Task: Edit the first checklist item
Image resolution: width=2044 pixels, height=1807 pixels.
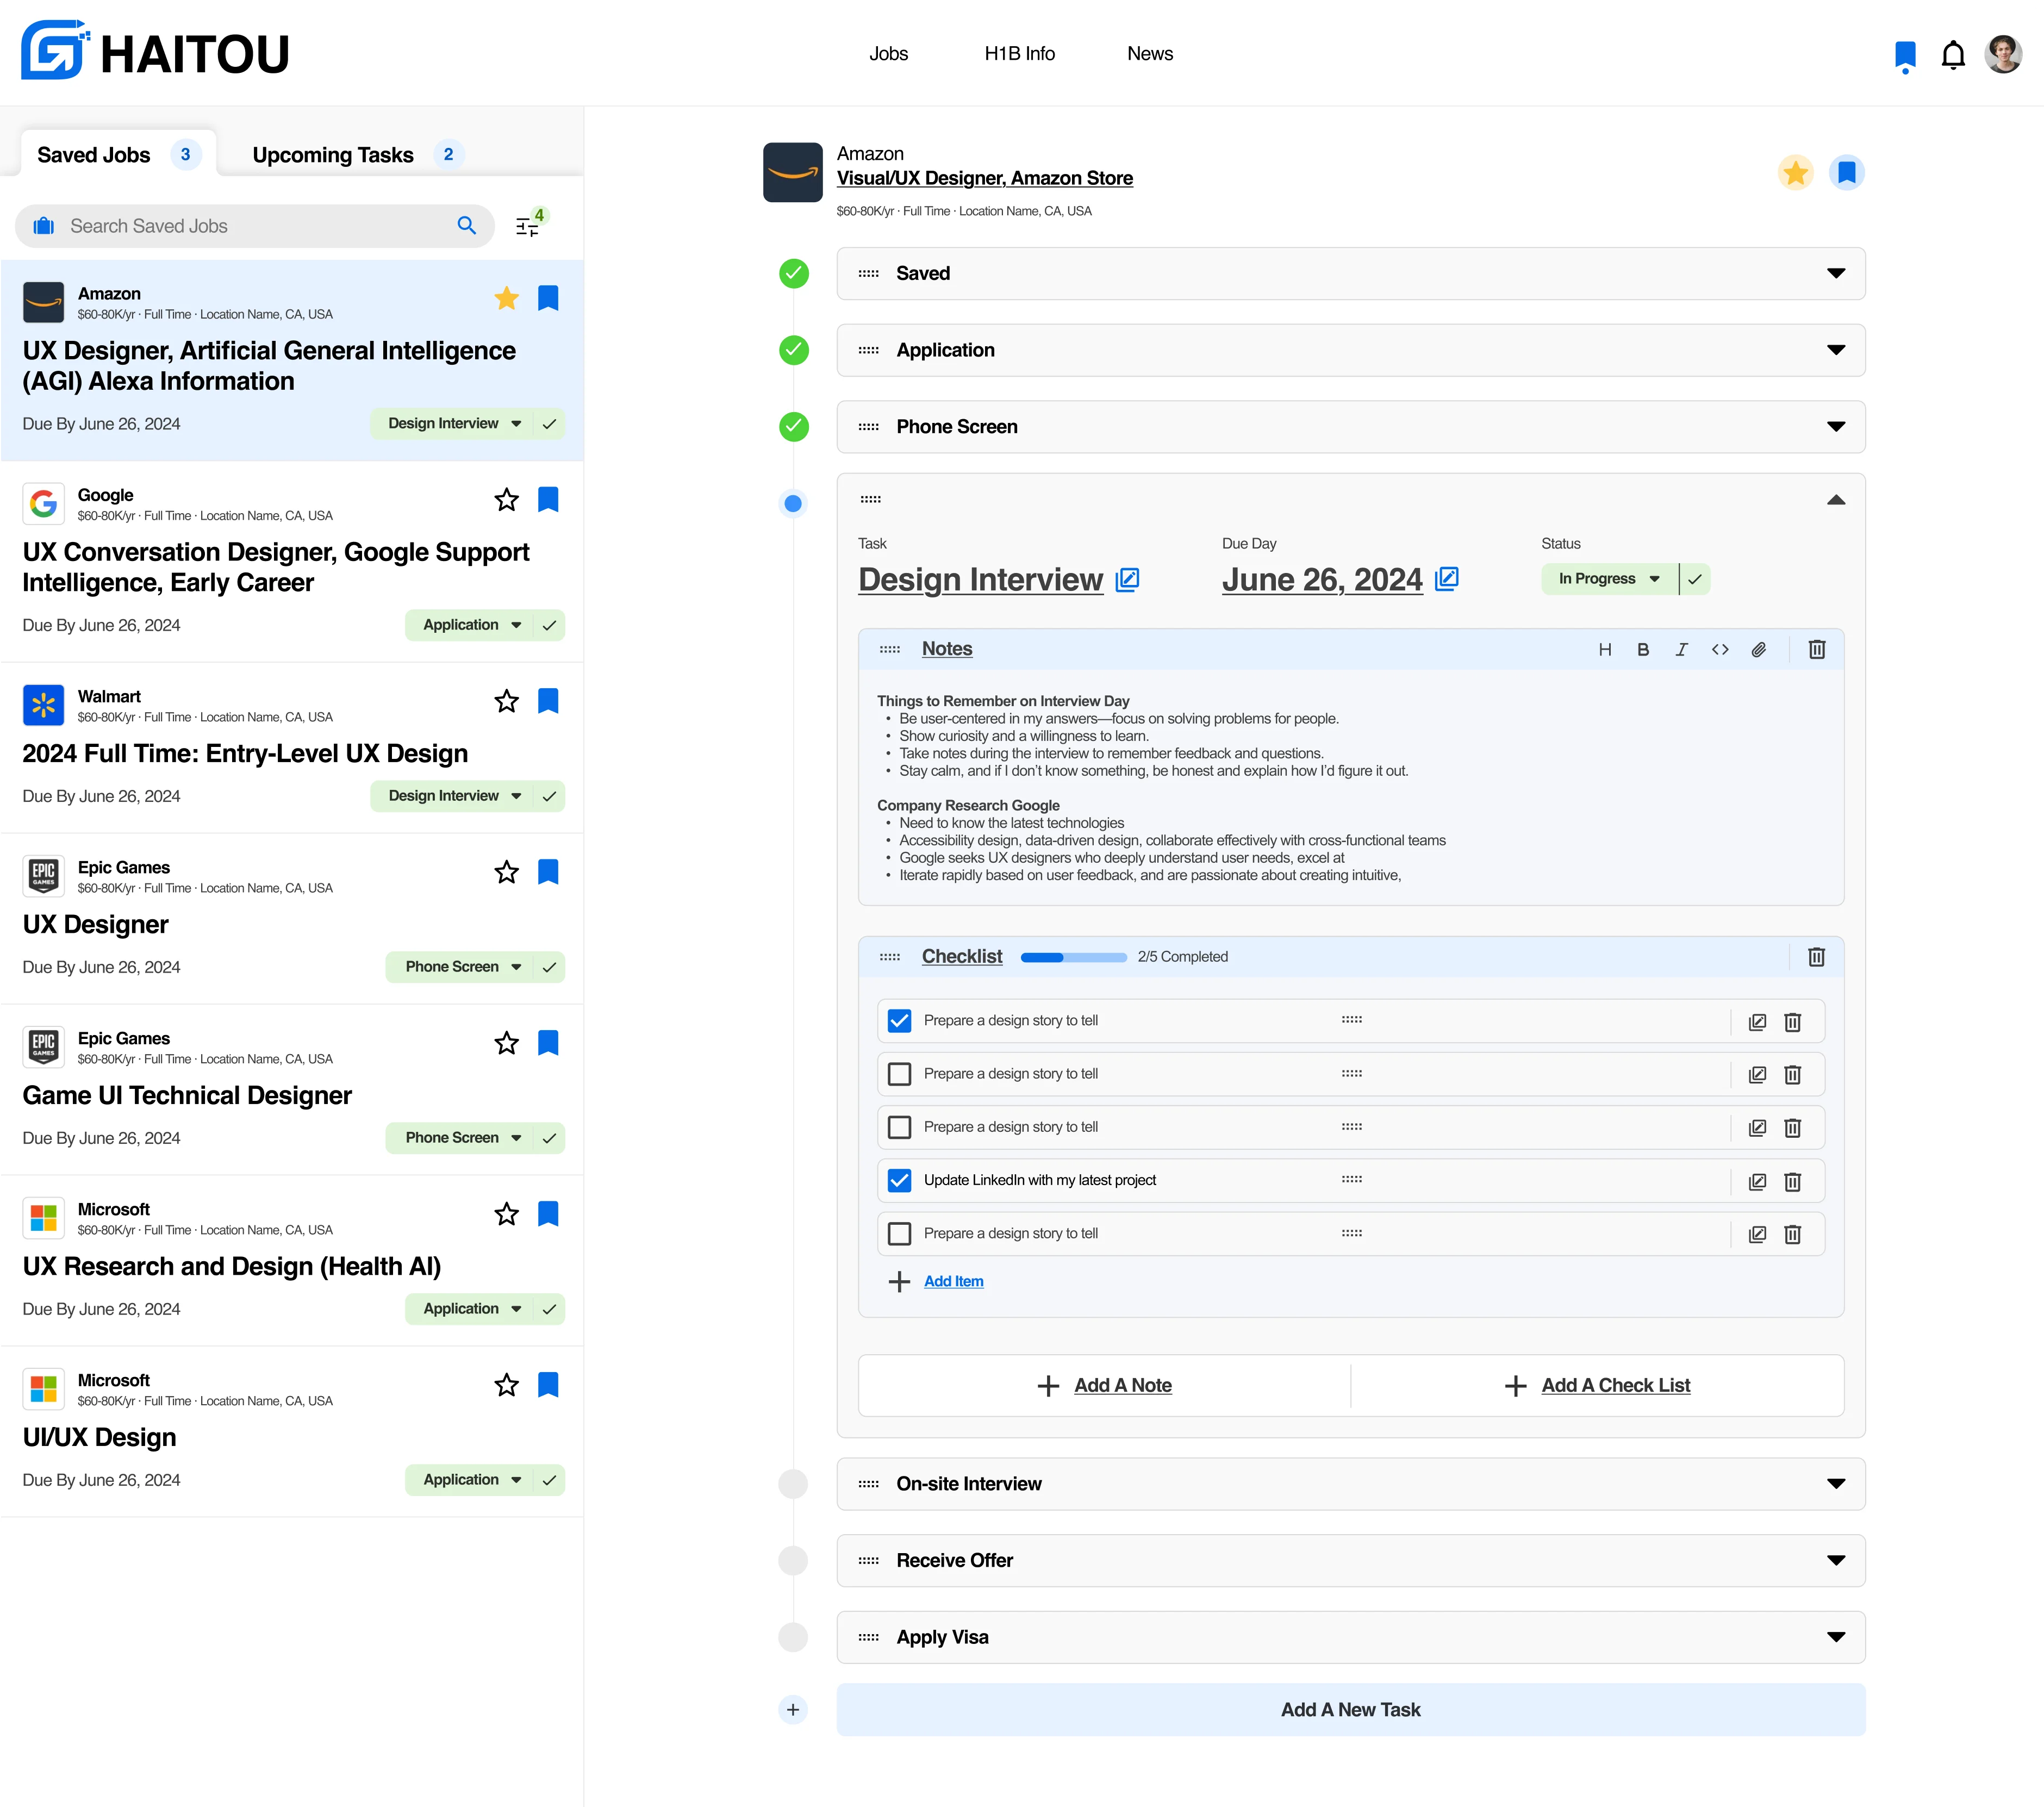Action: click(1757, 1022)
